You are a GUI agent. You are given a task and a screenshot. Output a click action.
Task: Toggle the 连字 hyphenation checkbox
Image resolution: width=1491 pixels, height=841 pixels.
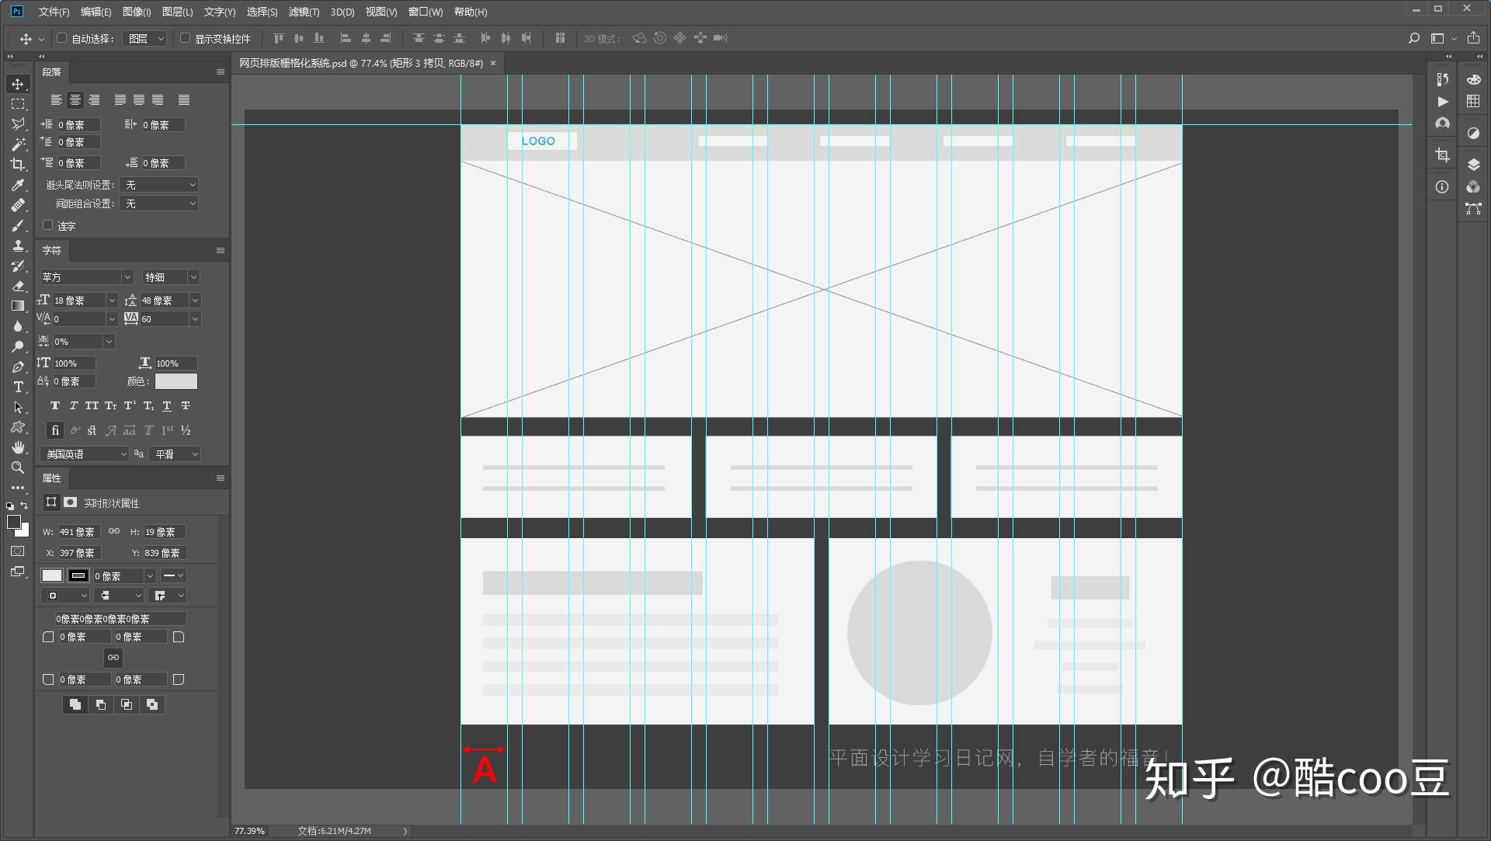pyautogui.click(x=48, y=225)
